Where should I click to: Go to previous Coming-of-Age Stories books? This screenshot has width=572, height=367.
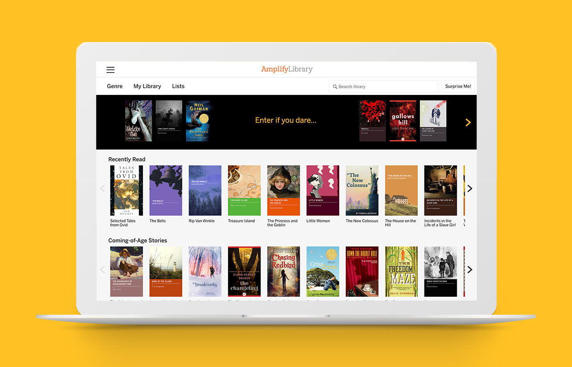pyautogui.click(x=102, y=269)
